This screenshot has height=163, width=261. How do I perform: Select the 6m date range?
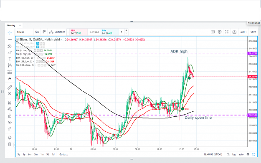point(30,154)
